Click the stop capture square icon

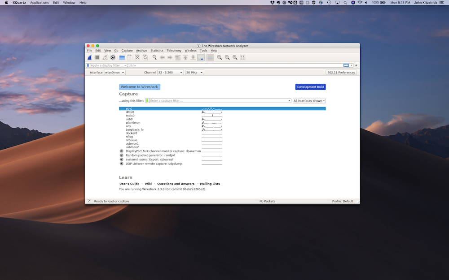(x=97, y=57)
